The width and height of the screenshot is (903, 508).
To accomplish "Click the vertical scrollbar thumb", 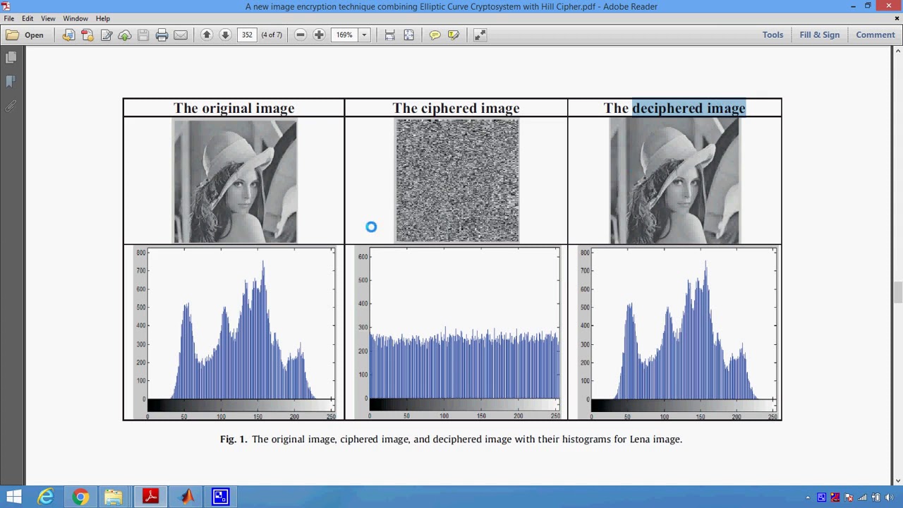I will click(897, 292).
